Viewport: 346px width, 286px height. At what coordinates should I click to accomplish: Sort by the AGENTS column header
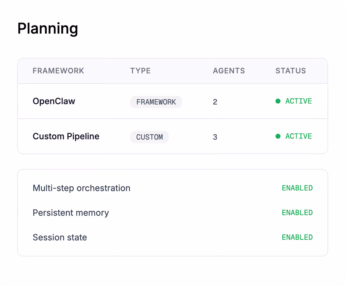229,71
